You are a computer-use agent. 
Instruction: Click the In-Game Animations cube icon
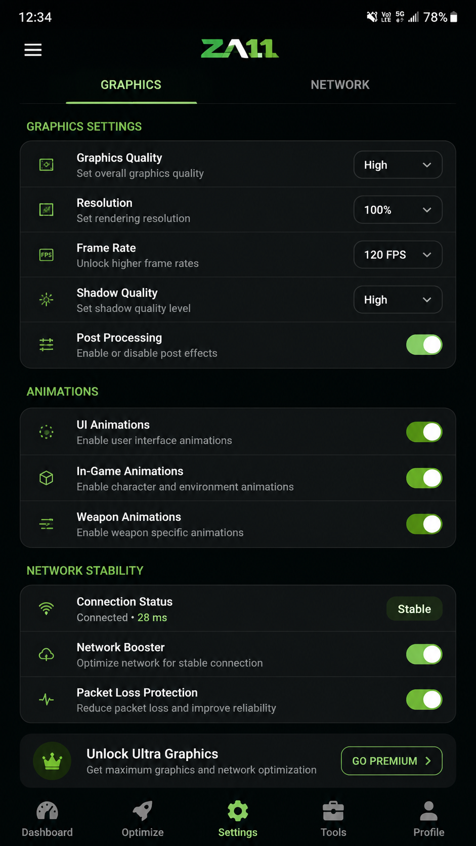(x=47, y=478)
